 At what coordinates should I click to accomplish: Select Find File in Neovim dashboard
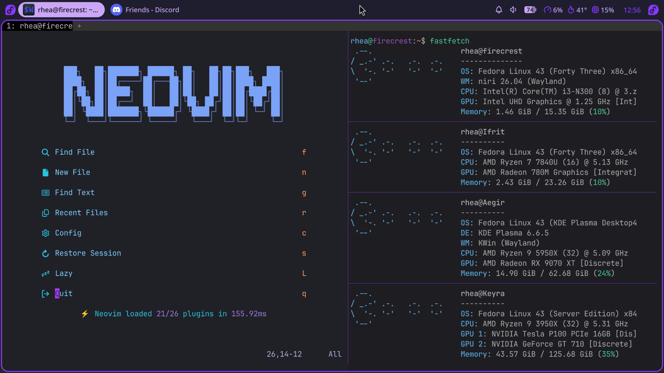pyautogui.click(x=75, y=152)
